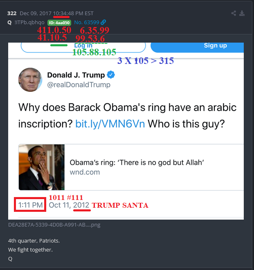Click the post number 322
The image size is (254, 270).
click(x=12, y=14)
